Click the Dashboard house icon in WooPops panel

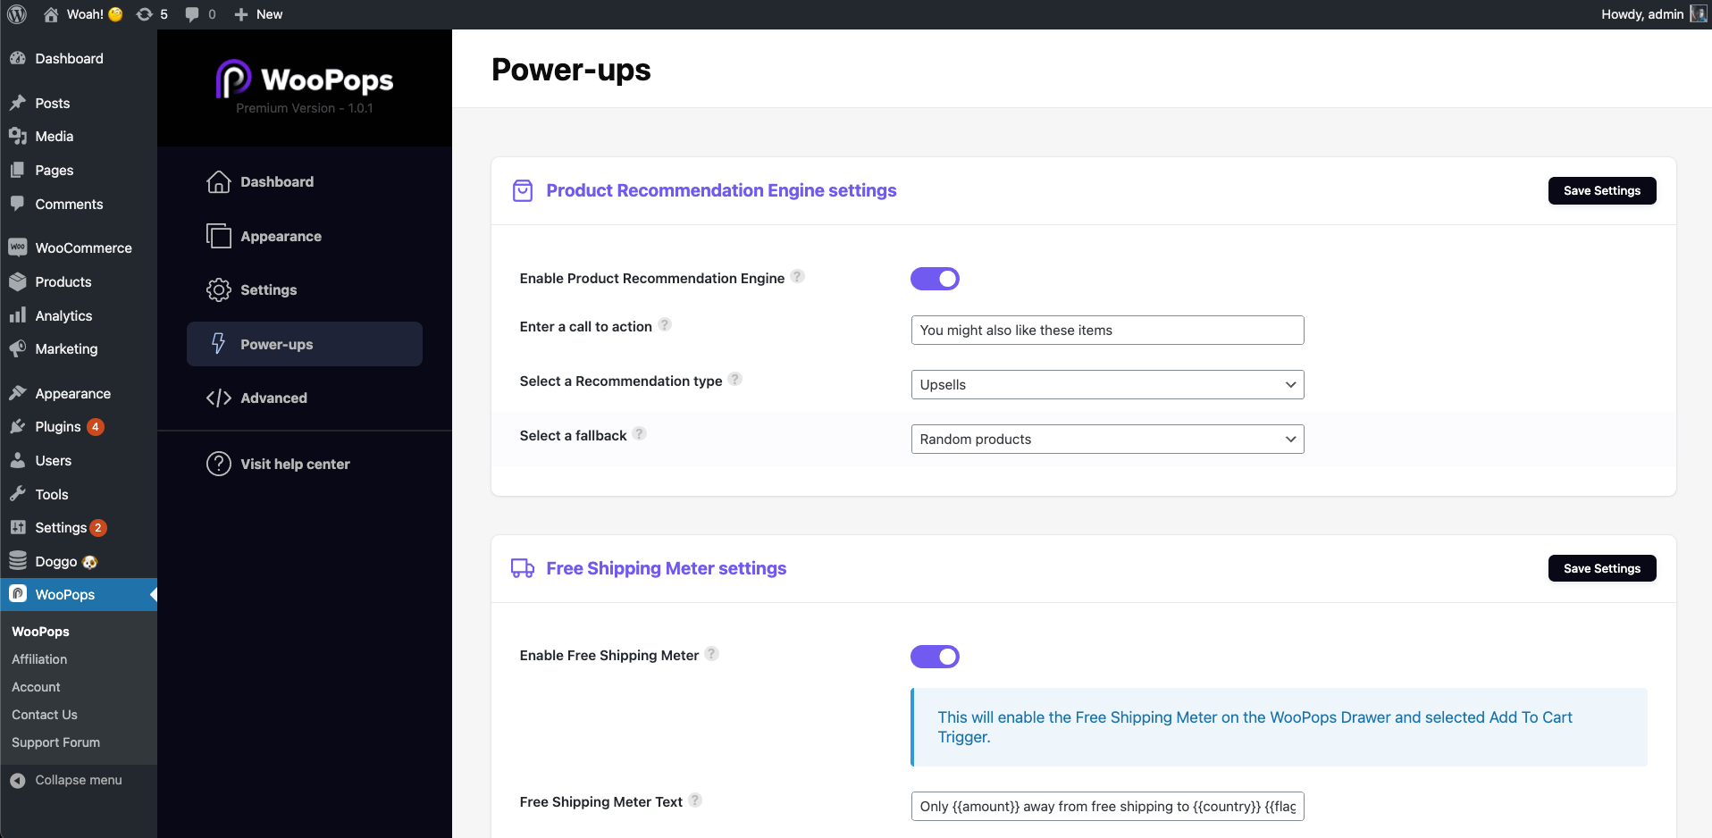(219, 181)
